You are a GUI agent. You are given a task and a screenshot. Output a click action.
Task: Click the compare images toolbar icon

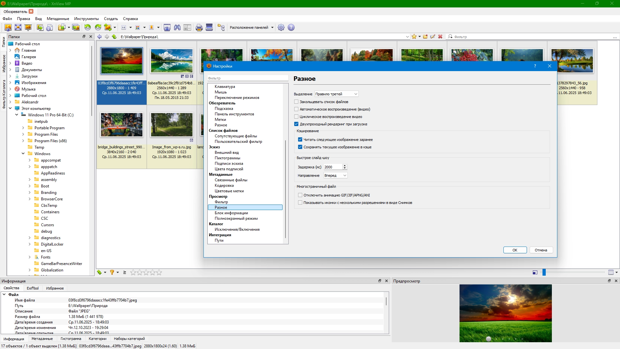pyautogui.click(x=187, y=27)
